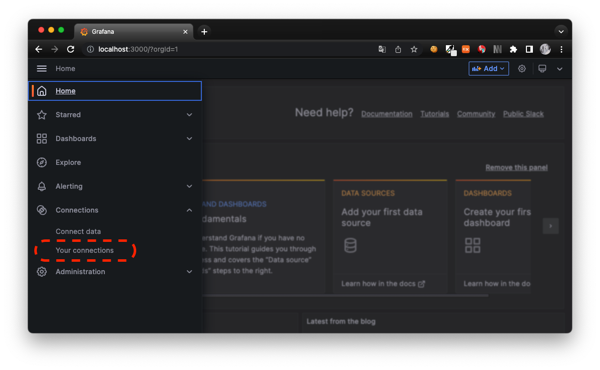Reload the page in browser
600x370 pixels.
[x=71, y=49]
